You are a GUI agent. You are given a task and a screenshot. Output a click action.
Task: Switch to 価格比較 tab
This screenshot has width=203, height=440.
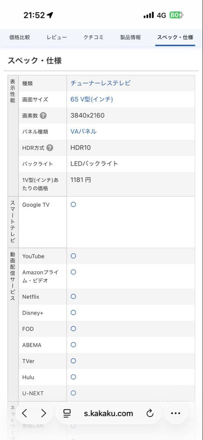[20, 37]
